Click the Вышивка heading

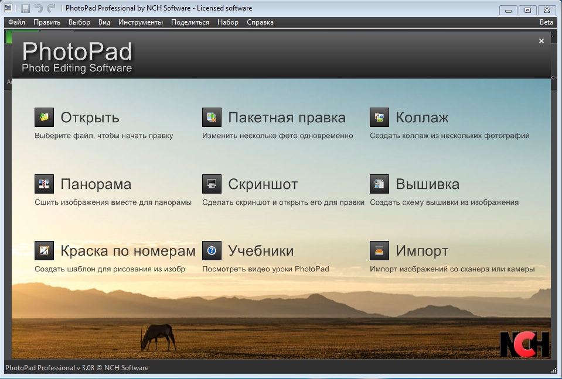(427, 184)
